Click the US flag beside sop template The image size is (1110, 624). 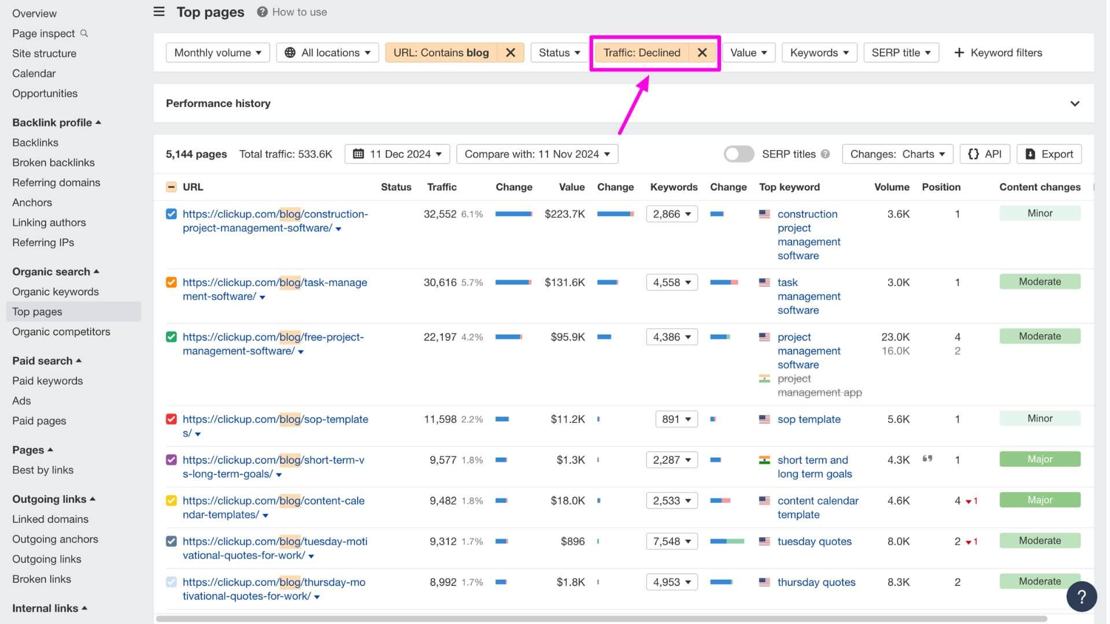764,419
